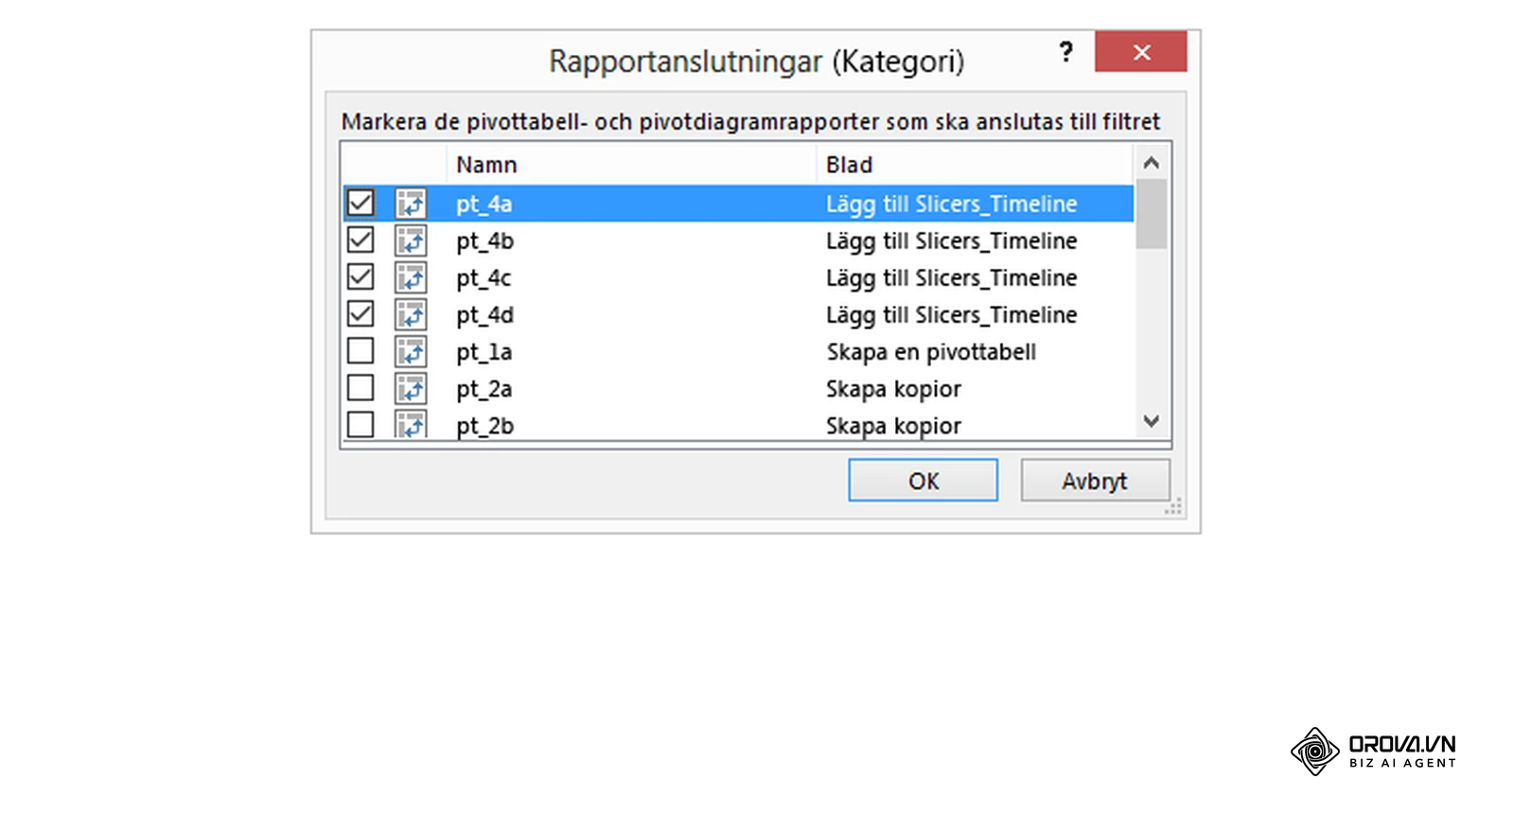Select the pt_2b name text
The height and width of the screenshot is (814, 1514).
click(485, 426)
